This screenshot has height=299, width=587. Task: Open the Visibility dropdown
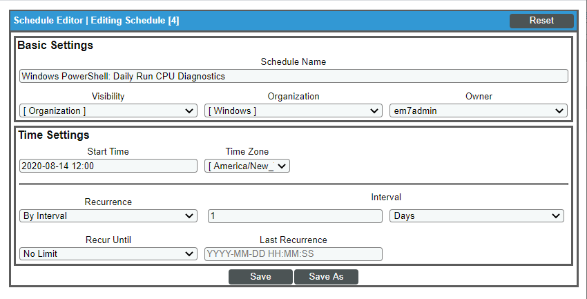[108, 111]
